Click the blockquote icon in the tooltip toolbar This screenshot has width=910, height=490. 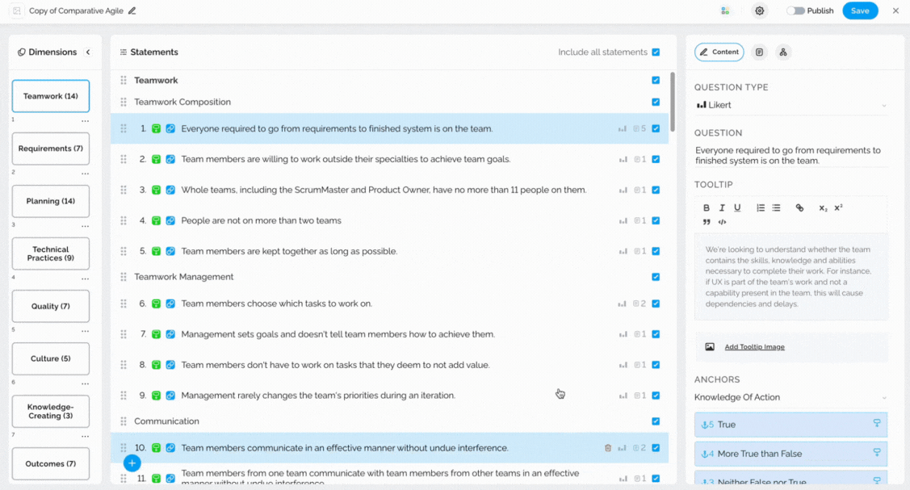click(x=707, y=222)
